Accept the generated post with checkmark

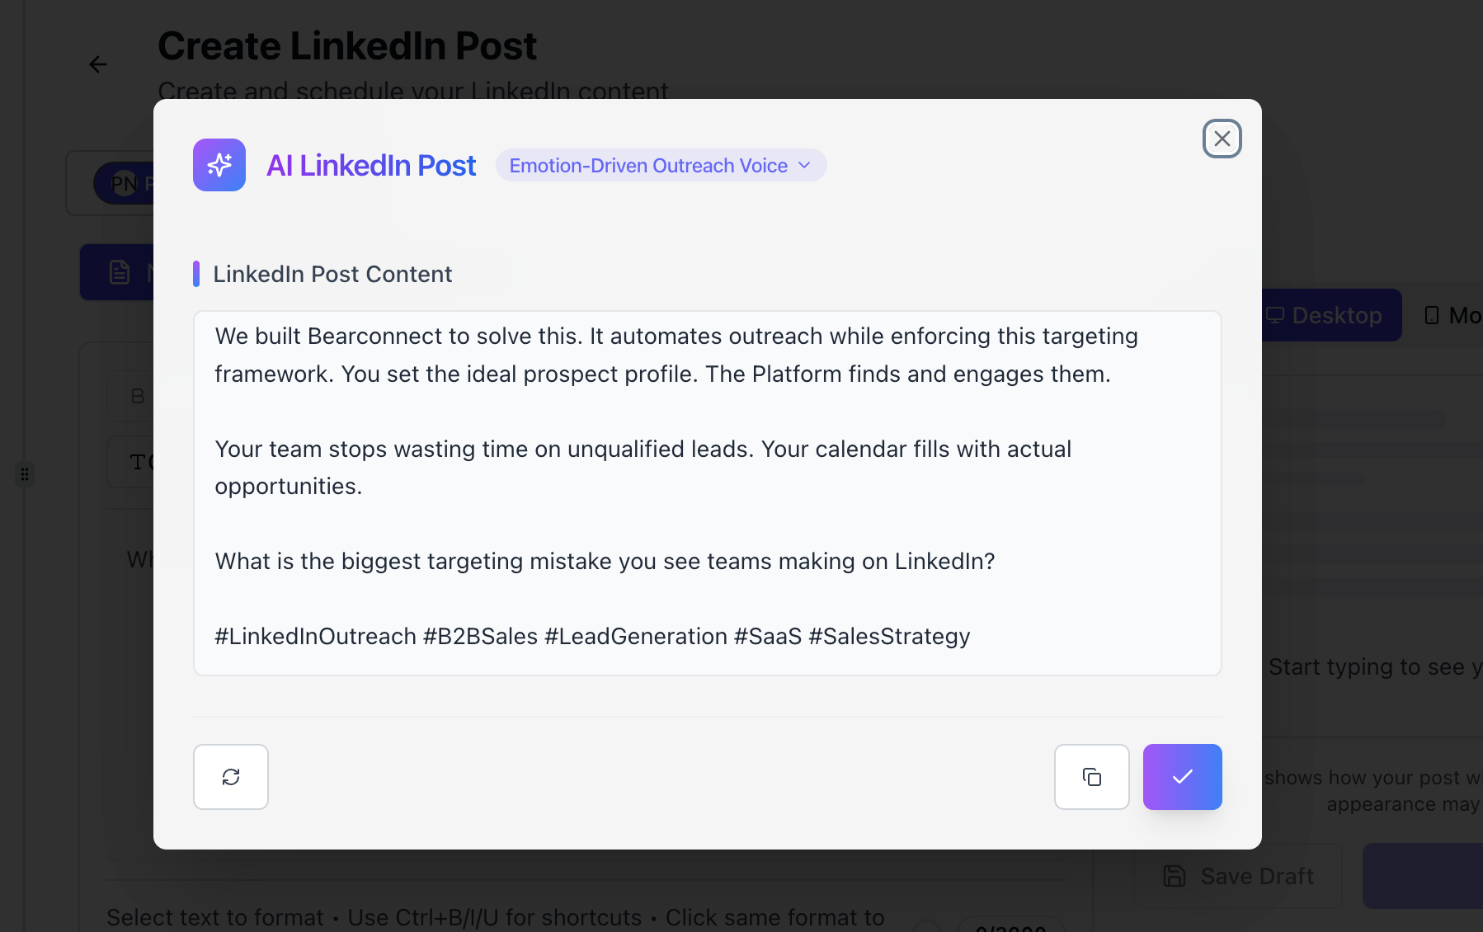(x=1182, y=777)
